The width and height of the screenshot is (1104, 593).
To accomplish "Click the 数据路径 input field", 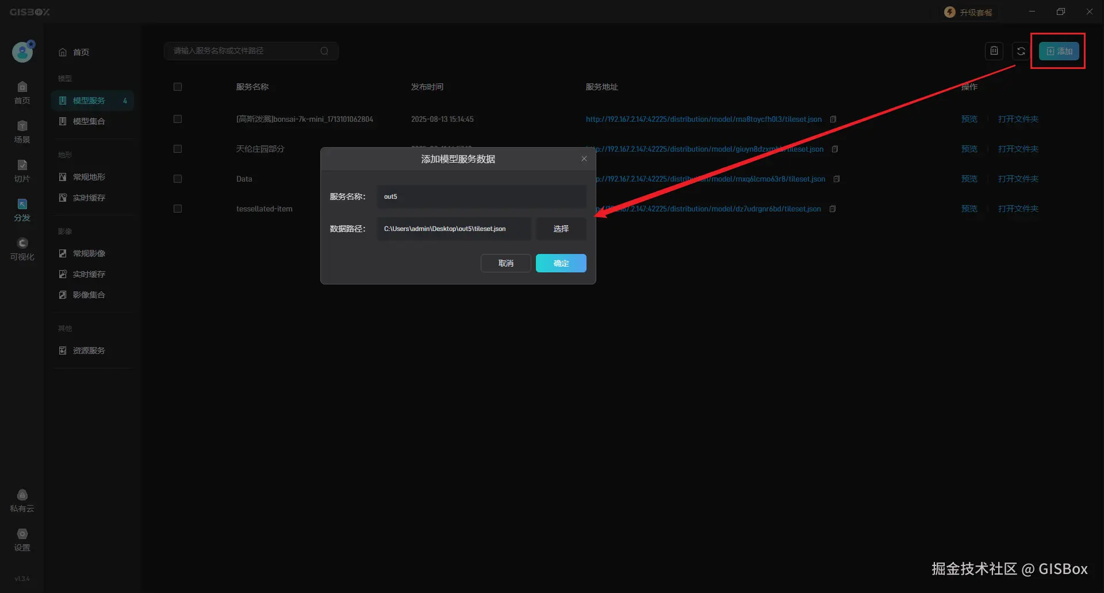I will 454,229.
